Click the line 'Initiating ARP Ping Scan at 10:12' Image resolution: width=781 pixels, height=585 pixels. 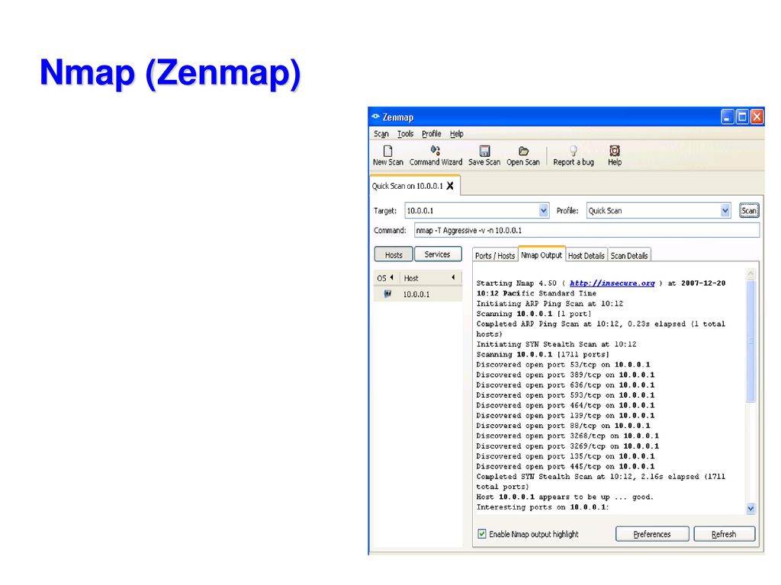point(549,303)
